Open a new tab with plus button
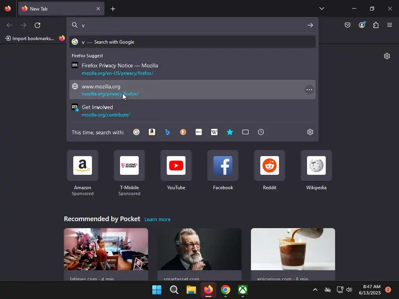This screenshot has height=299, width=399. pyautogui.click(x=113, y=9)
